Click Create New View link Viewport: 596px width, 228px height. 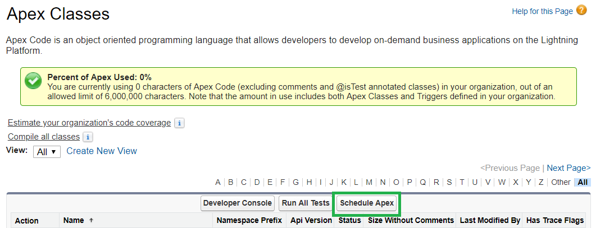102,151
